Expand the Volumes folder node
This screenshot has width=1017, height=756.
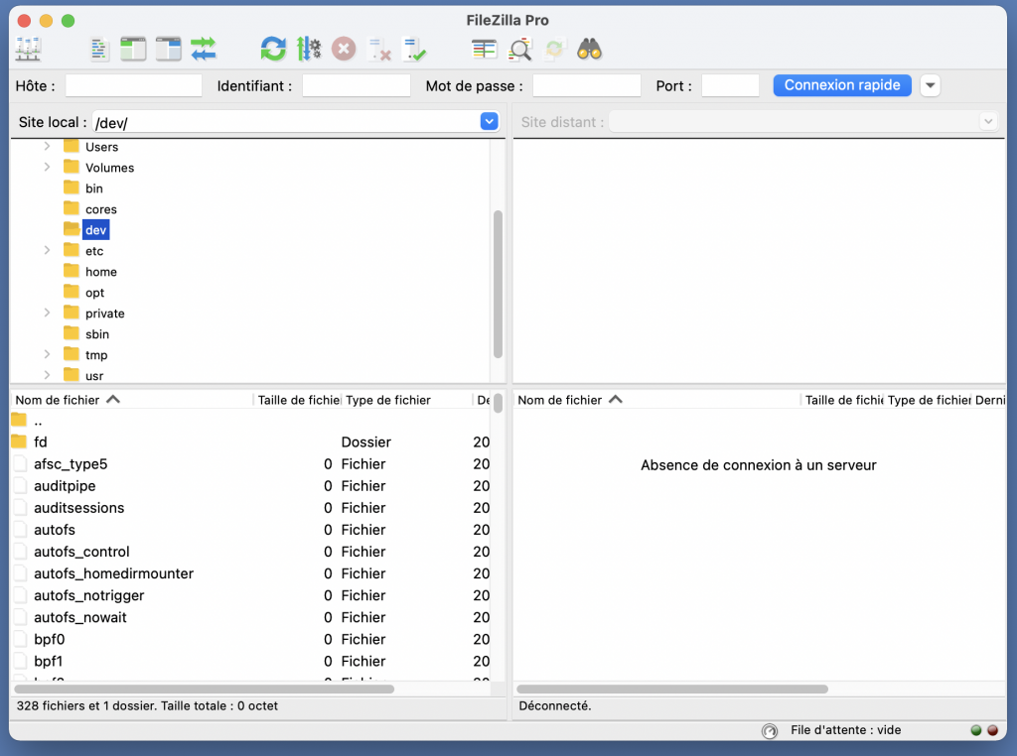(47, 168)
